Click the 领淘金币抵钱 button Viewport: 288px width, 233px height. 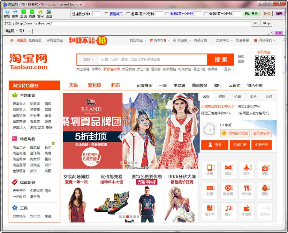pyautogui.click(x=235, y=133)
